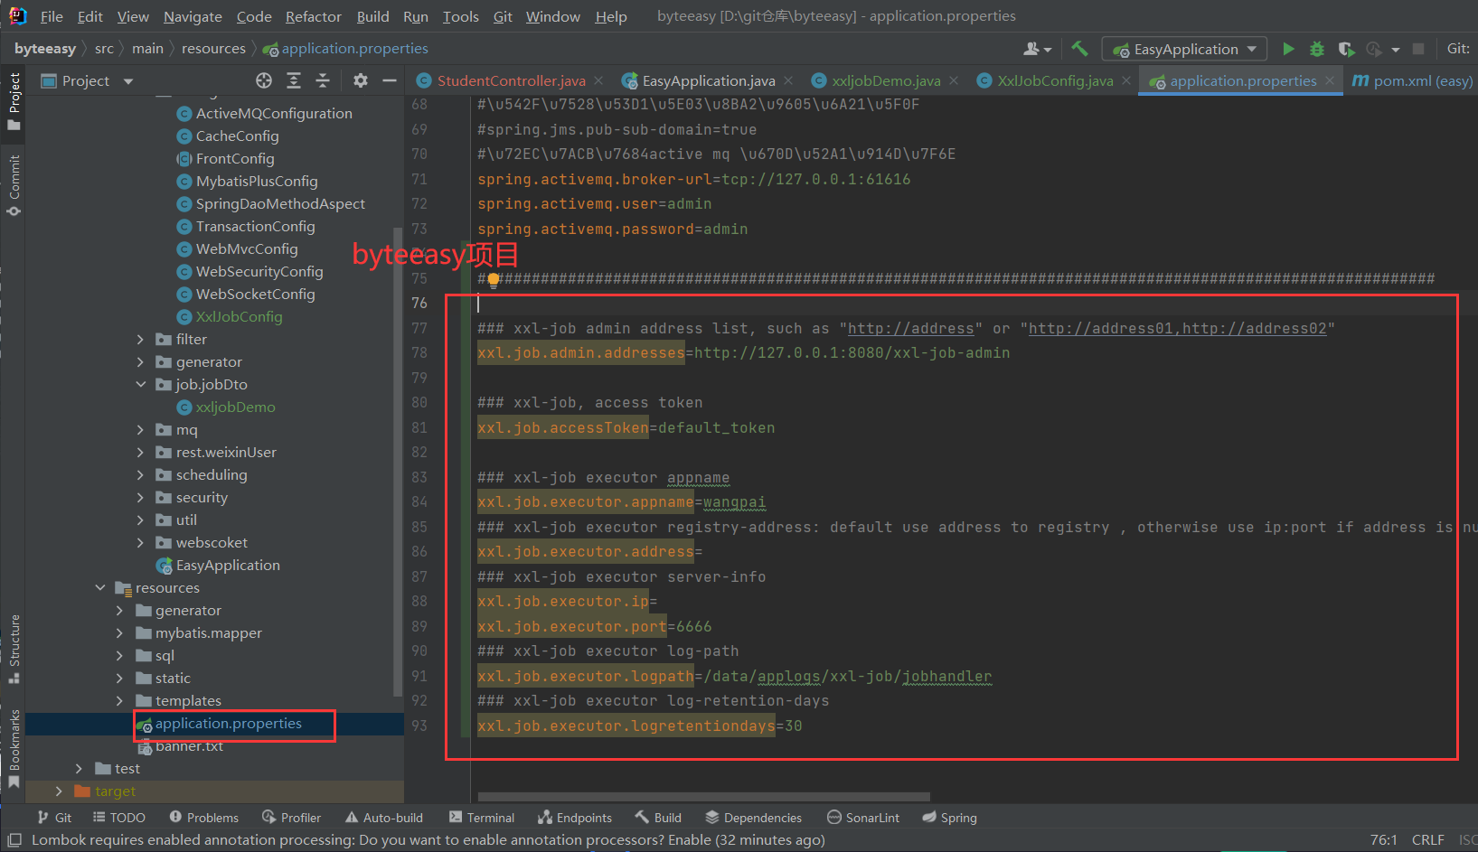1478x852 pixels.
Task: Run with coverage icon
Action: click(1346, 49)
